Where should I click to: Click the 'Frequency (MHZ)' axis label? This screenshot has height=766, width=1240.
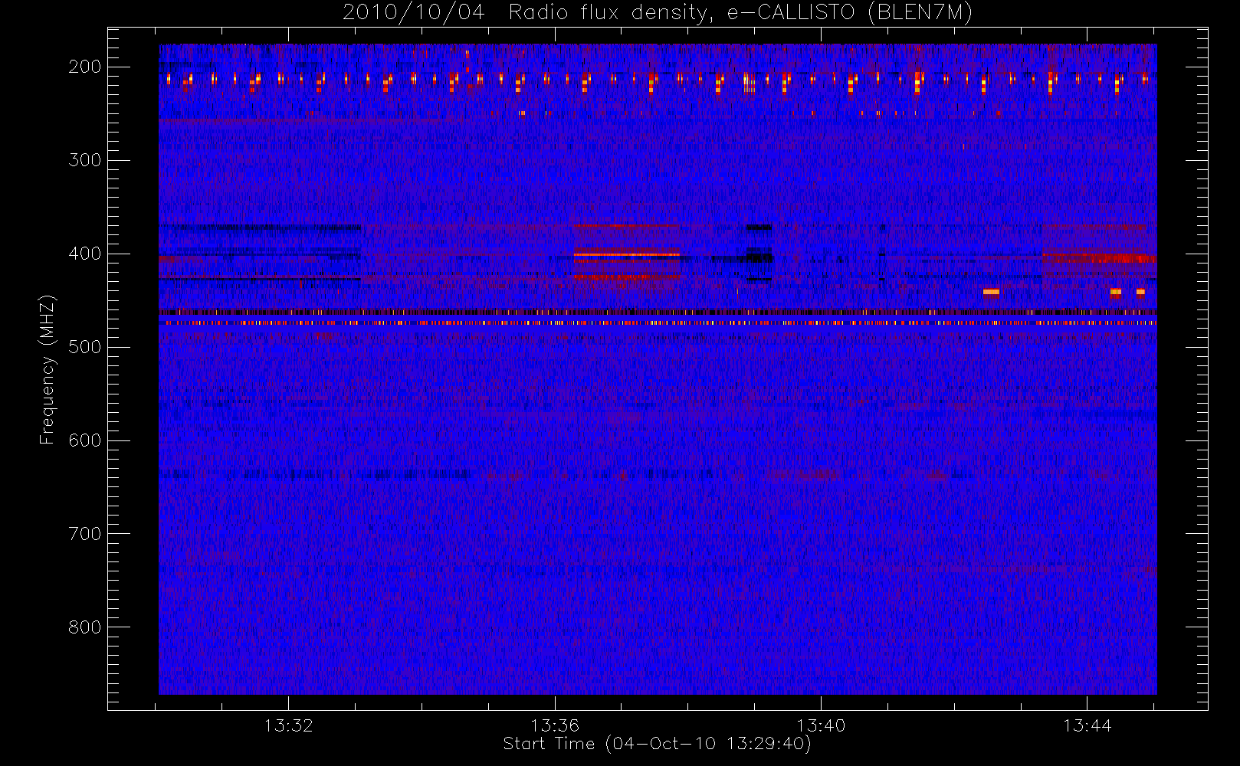[x=48, y=369]
